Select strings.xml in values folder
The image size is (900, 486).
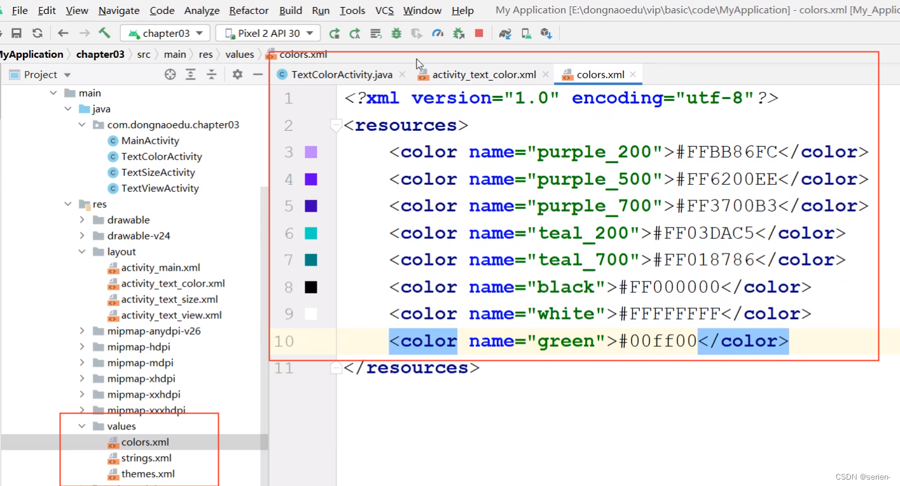146,458
